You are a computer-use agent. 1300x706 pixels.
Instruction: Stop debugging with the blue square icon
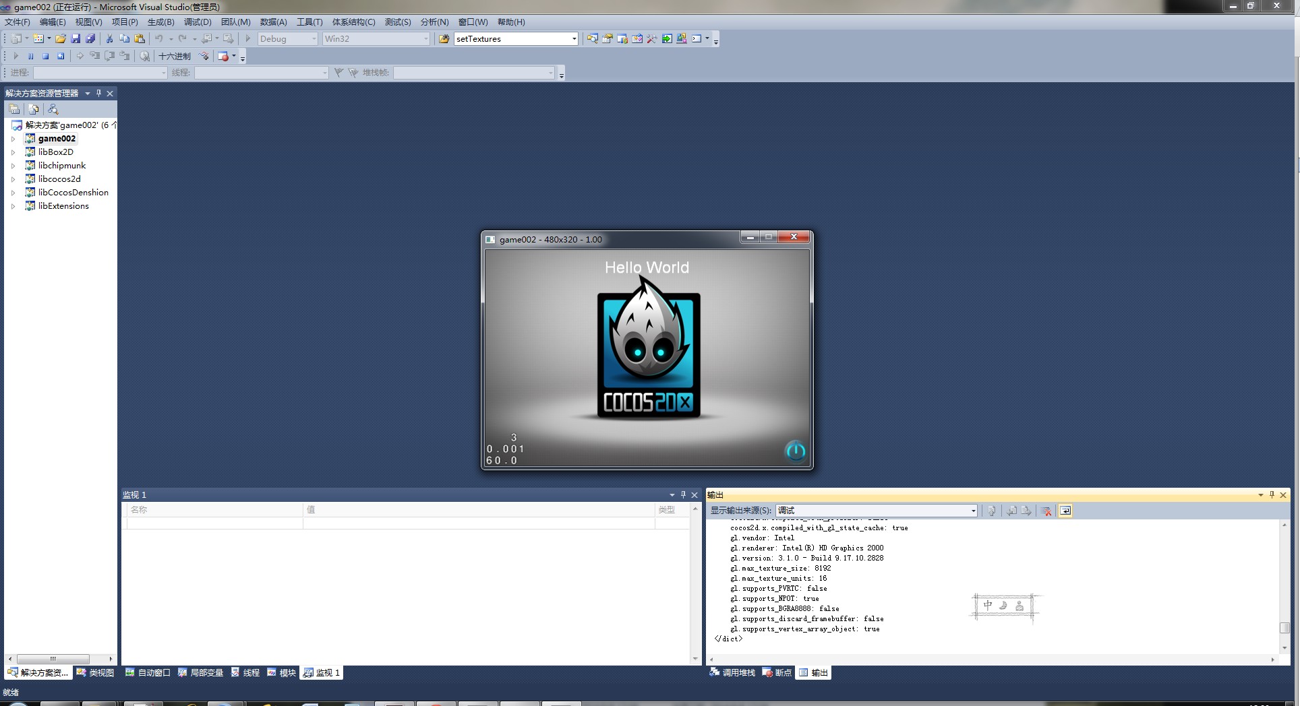45,56
